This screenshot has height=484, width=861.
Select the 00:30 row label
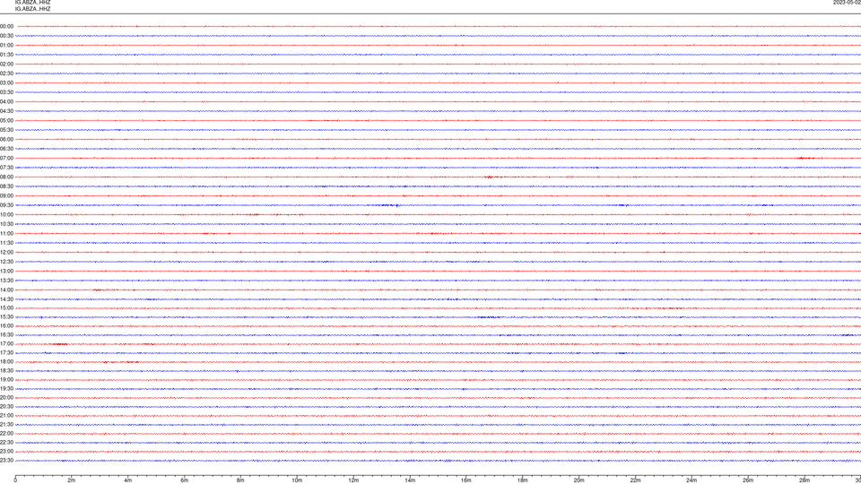[x=6, y=36]
